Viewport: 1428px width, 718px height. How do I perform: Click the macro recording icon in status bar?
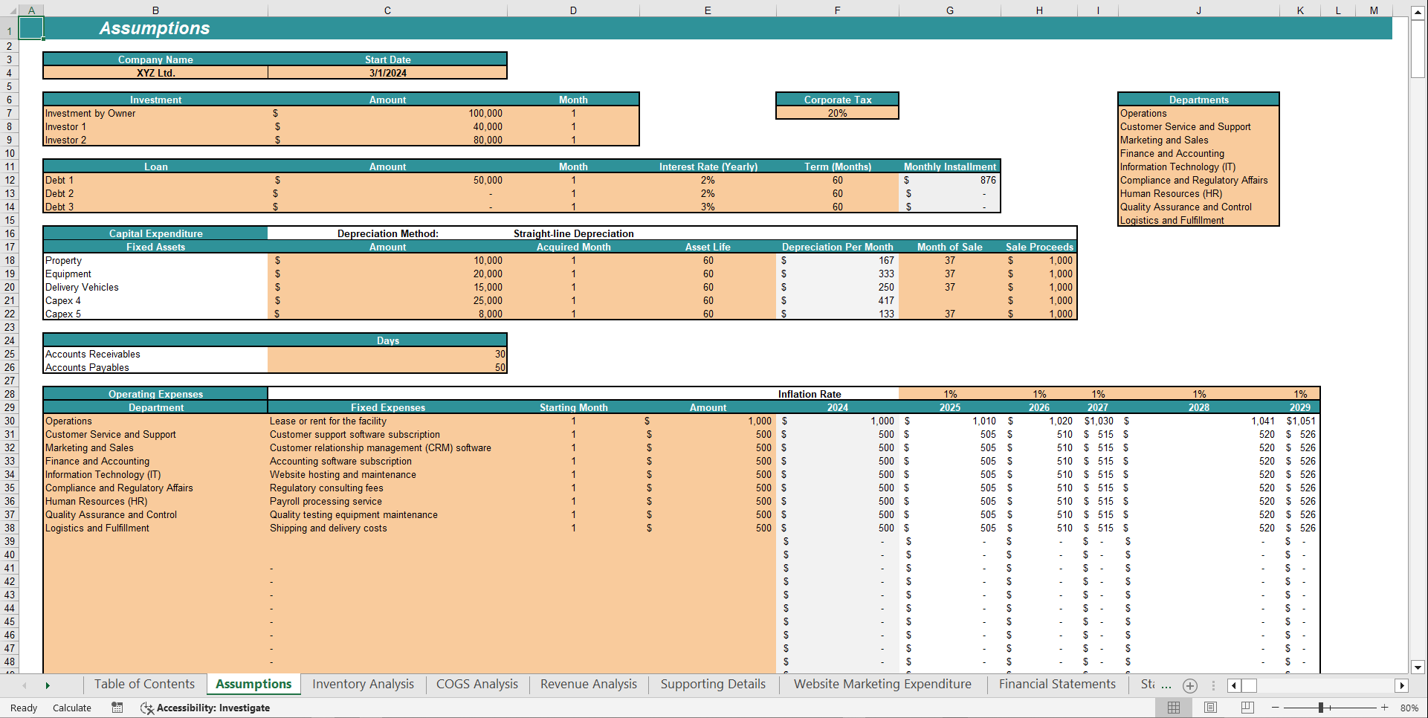pyautogui.click(x=117, y=708)
